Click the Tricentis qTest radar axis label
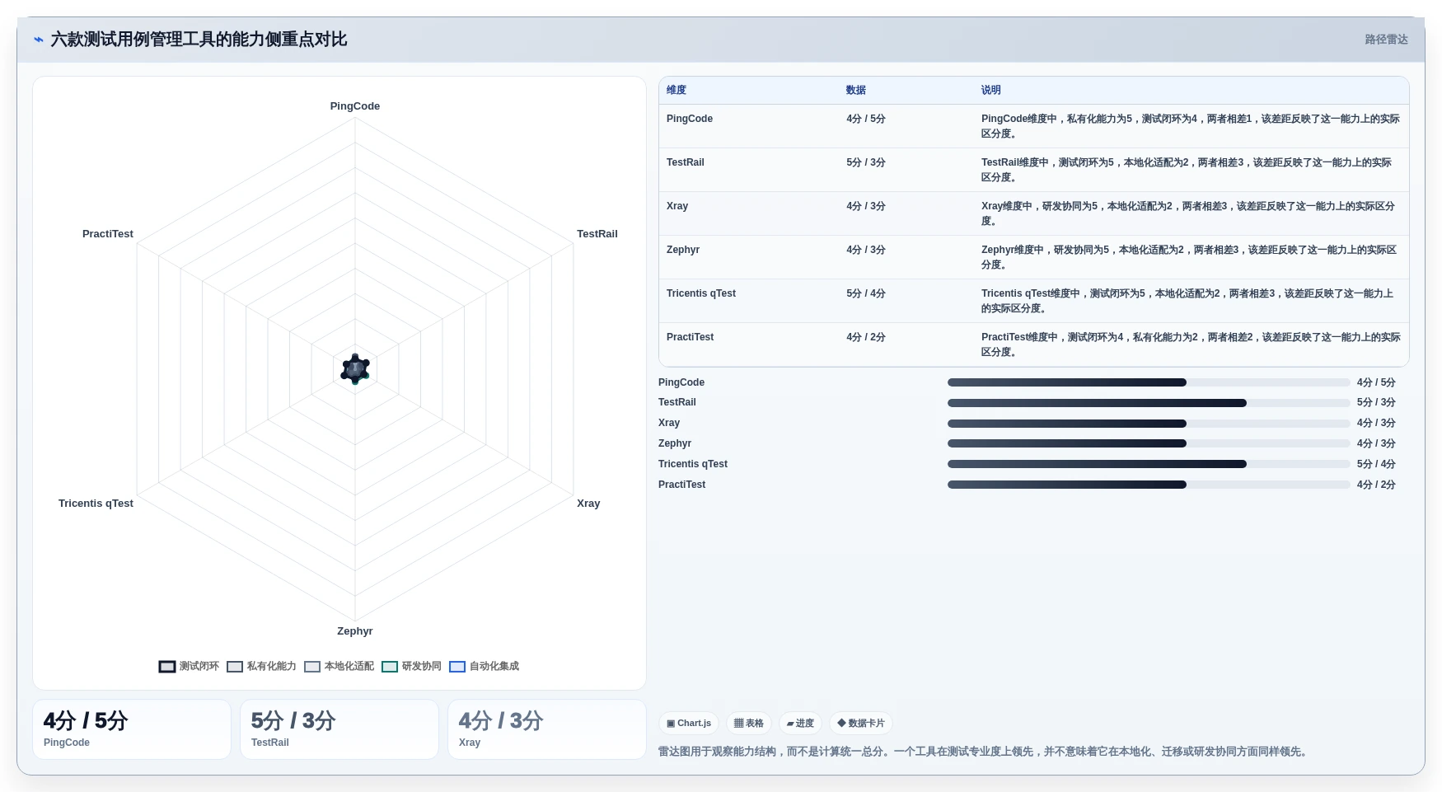 coord(96,504)
